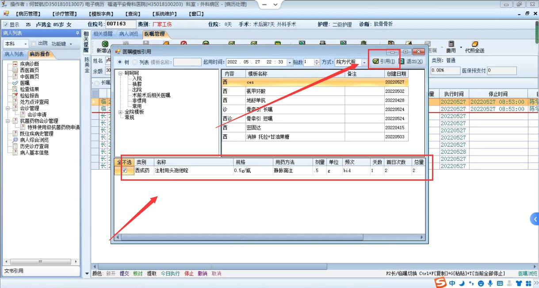This screenshot has width=539, height=288.
Task: Open the 病历管理 menu
Action: [28, 14]
